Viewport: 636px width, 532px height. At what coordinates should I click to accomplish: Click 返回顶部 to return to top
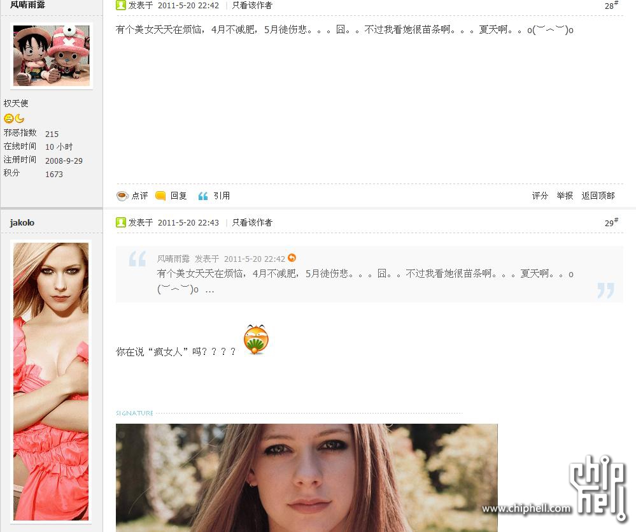click(x=598, y=196)
